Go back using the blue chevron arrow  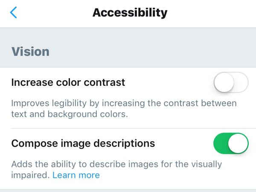(14, 13)
